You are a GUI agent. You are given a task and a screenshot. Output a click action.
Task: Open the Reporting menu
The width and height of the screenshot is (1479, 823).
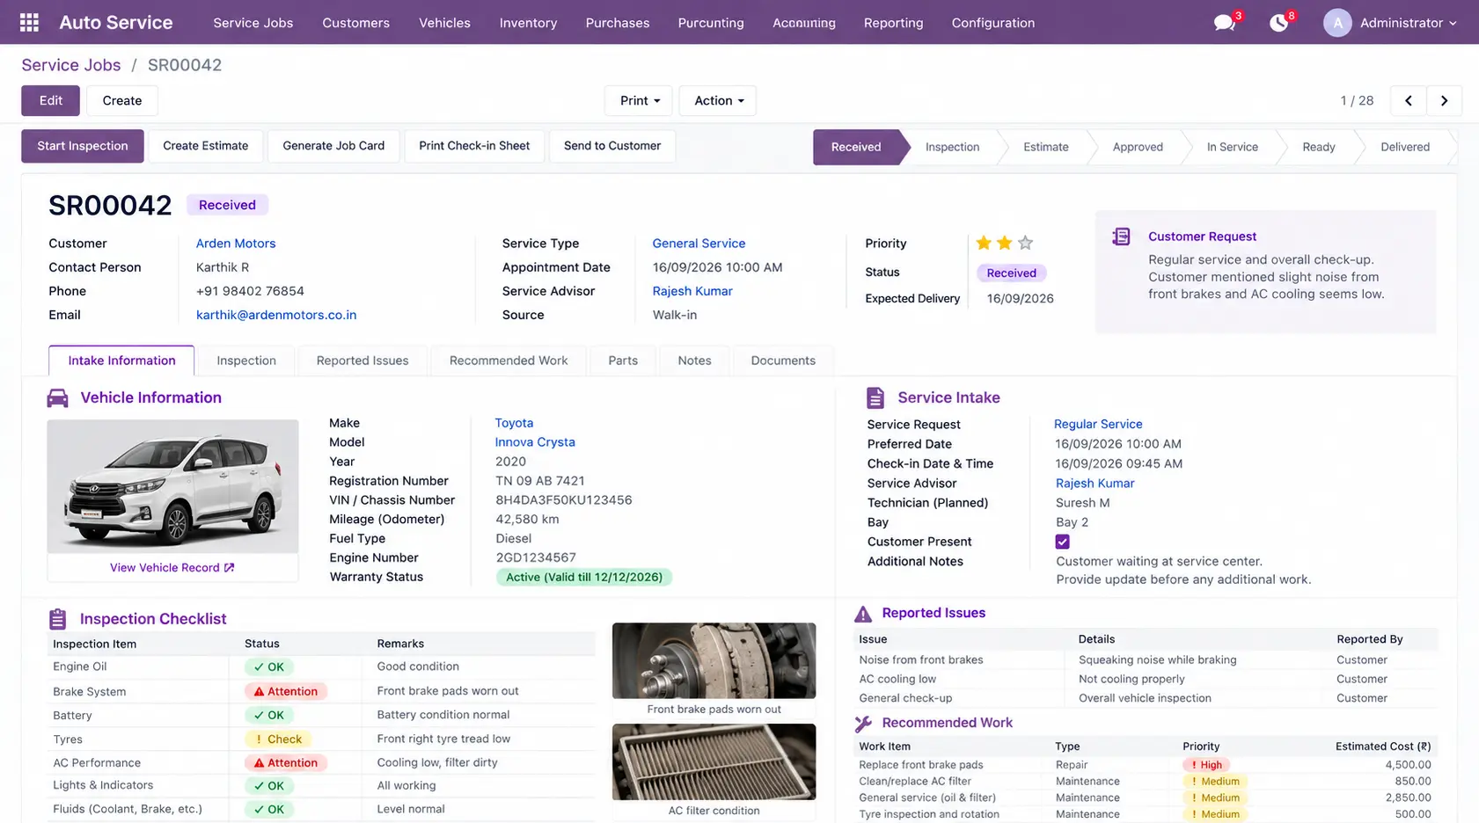[x=893, y=23]
